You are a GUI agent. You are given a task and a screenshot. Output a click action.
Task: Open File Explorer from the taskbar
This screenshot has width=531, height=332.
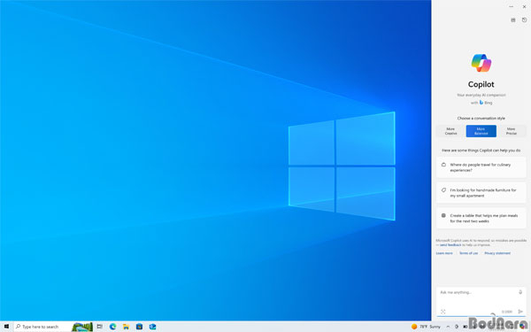click(126, 327)
